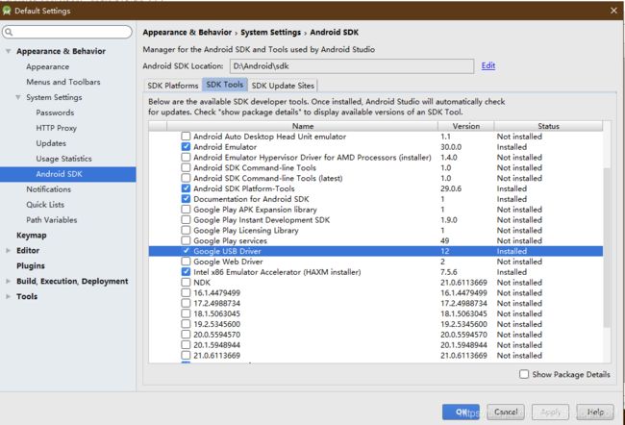This screenshot has width=625, height=425.
Task: Collapse the System Settings tree arrow
Action: 18,97
